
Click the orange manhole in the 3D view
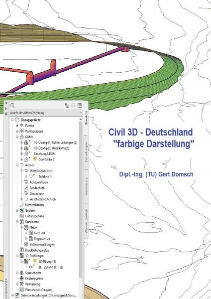[x=30, y=78]
